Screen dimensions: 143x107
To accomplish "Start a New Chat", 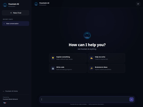I will point(16,13).
